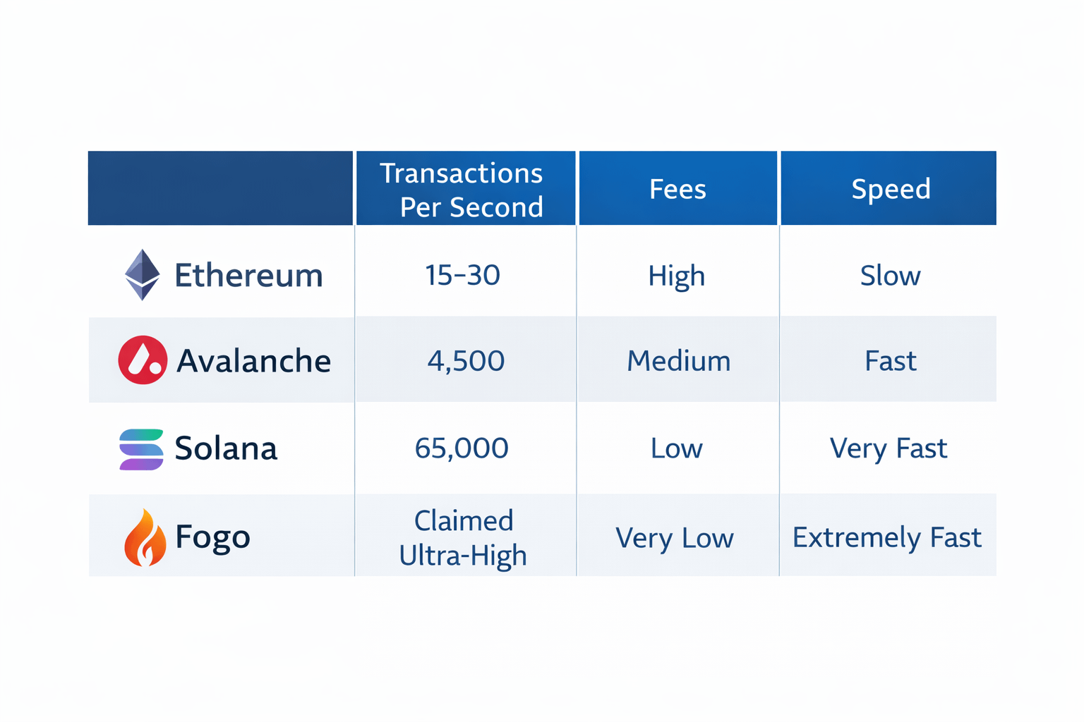Image resolution: width=1084 pixels, height=722 pixels.
Task: Click the Extremely Fast speed cell
Action: coord(886,537)
